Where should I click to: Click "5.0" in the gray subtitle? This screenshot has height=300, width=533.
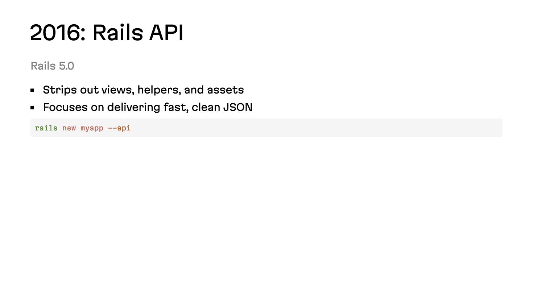(x=66, y=66)
